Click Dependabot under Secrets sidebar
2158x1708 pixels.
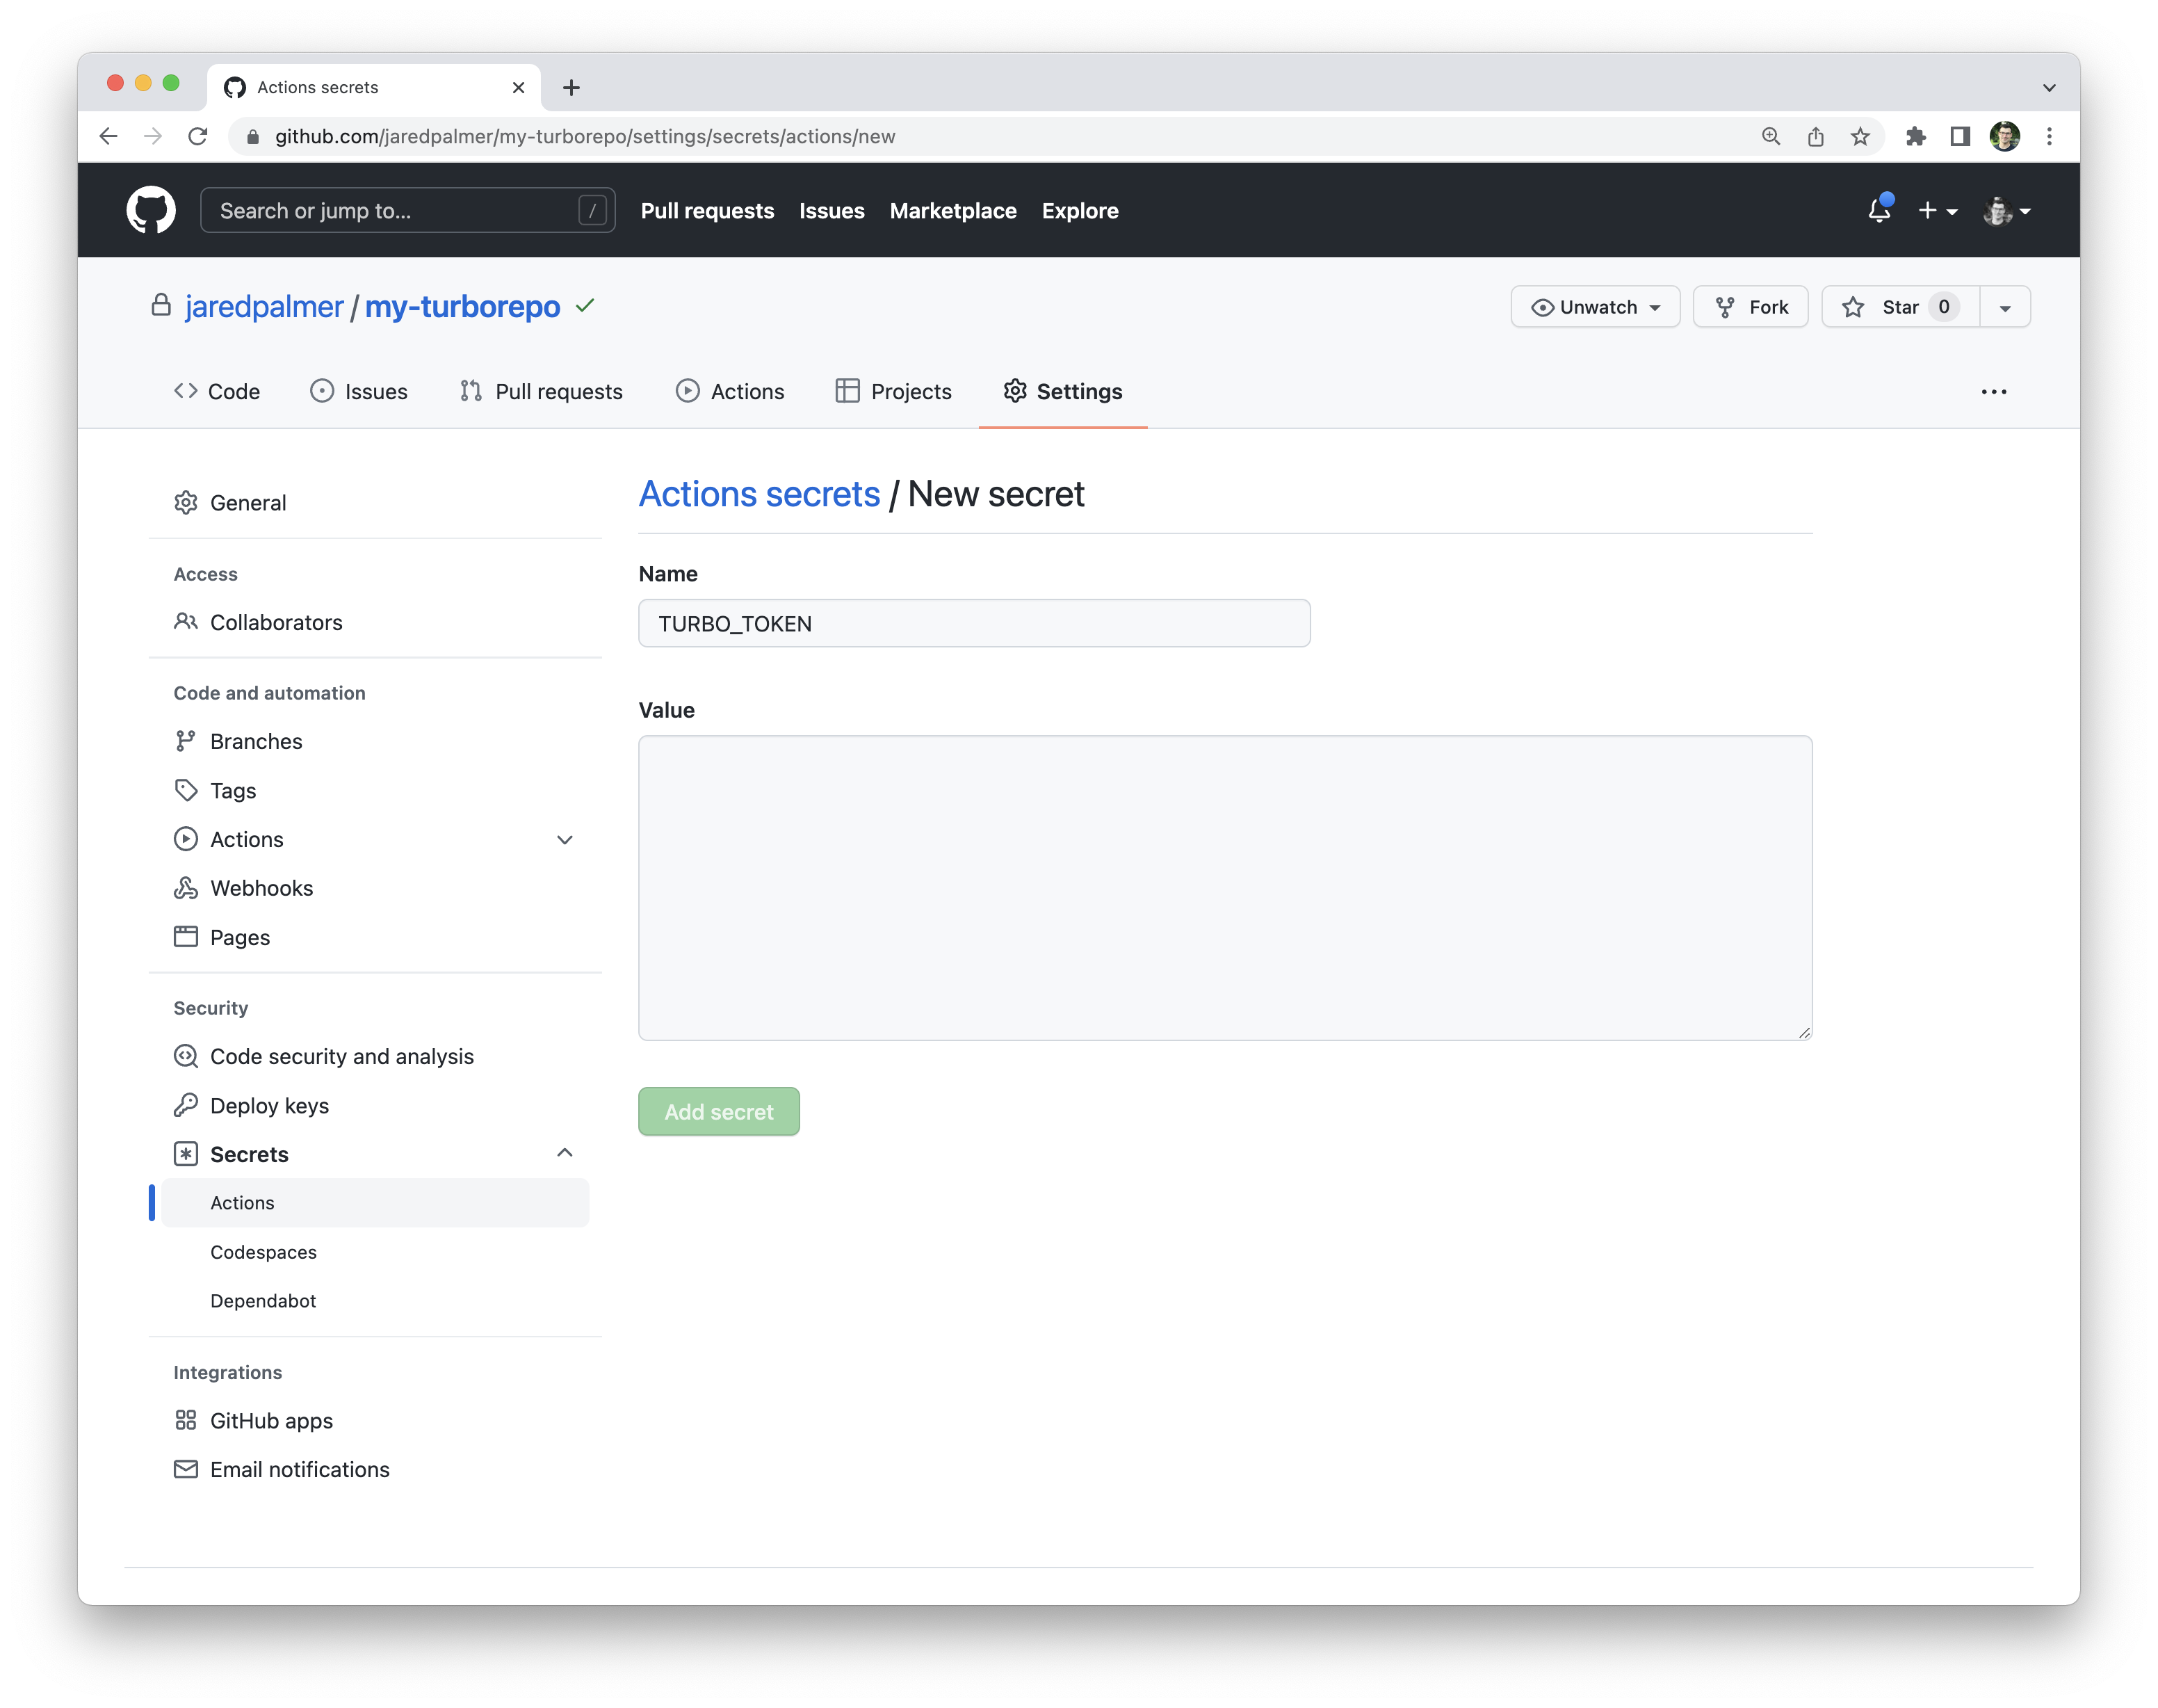click(x=263, y=1300)
